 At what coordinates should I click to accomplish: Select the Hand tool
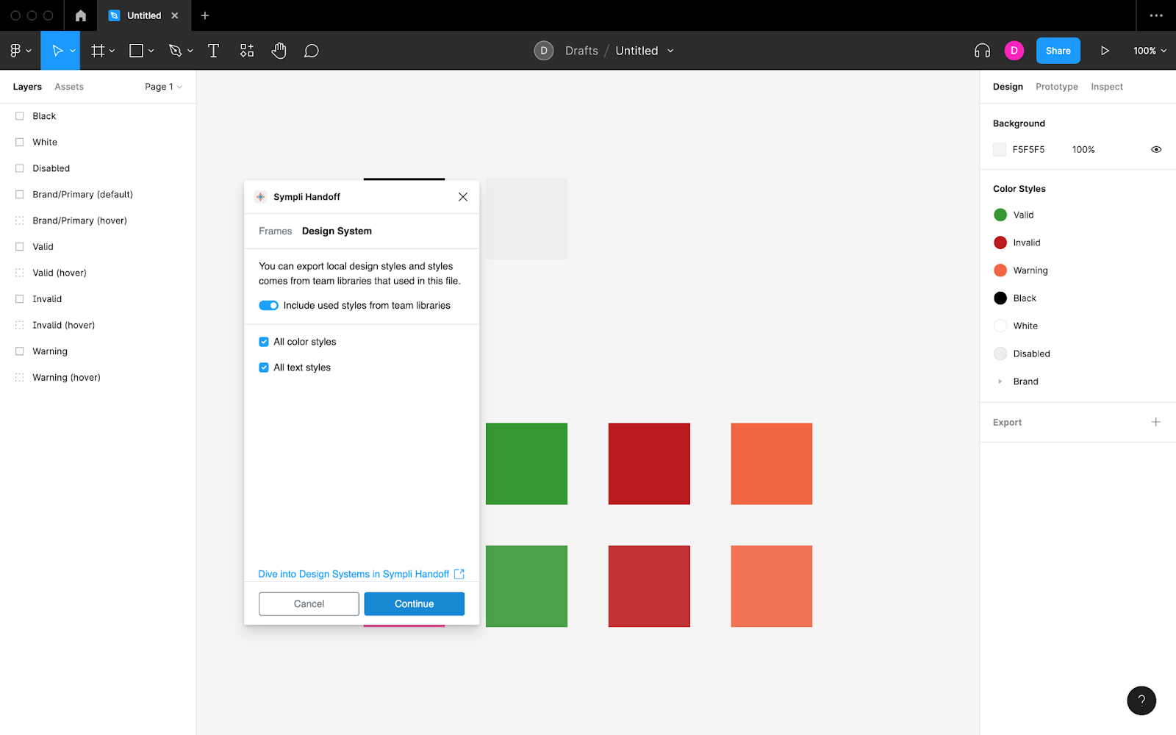click(x=279, y=51)
